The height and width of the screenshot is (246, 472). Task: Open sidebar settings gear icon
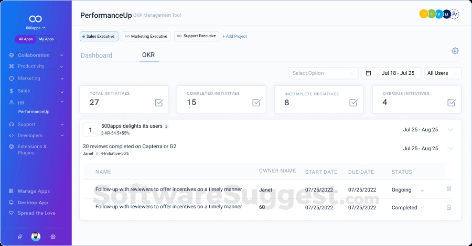[x=53, y=237]
